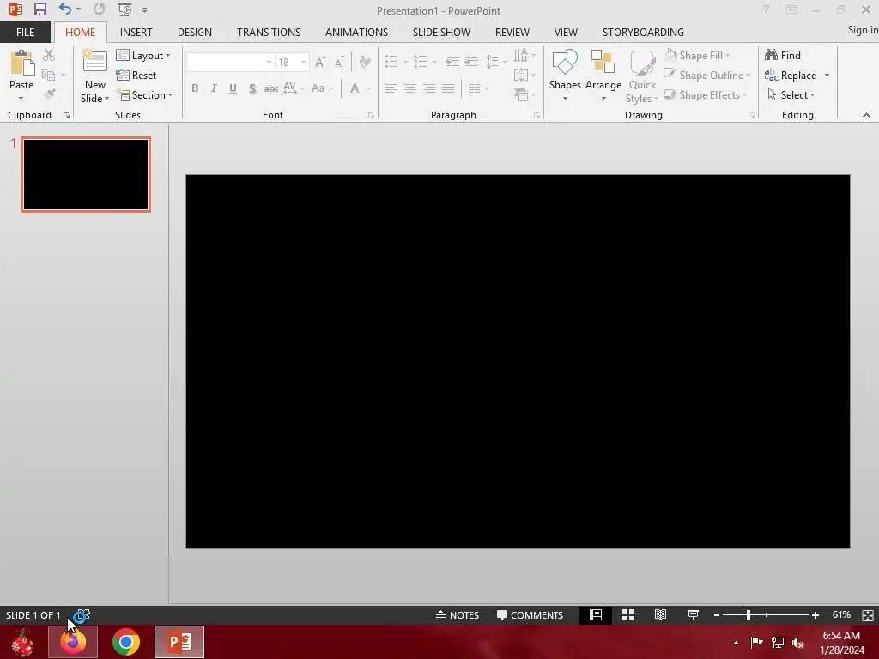Open Google Chrome from the taskbar
879x659 pixels.
click(x=126, y=642)
